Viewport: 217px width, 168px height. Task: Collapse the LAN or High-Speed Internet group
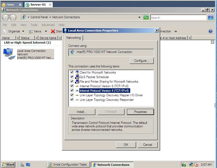(x=212, y=42)
